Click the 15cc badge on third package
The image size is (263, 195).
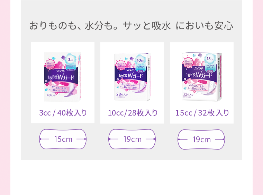click(210, 59)
